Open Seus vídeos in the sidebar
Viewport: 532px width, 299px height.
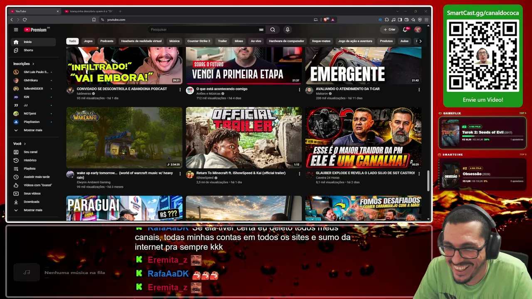pyautogui.click(x=34, y=194)
